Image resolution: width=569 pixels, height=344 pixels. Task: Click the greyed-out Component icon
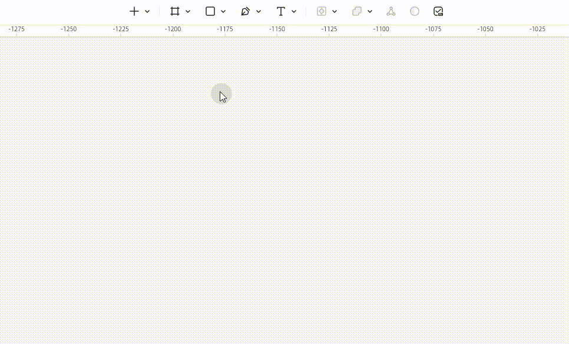coord(322,11)
